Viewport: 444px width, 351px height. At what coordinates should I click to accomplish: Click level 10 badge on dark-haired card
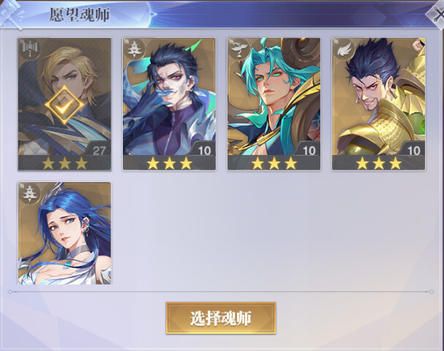[x=204, y=151]
